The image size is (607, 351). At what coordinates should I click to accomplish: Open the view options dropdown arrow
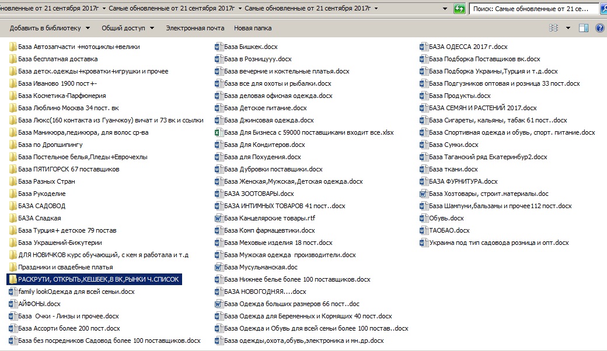568,28
